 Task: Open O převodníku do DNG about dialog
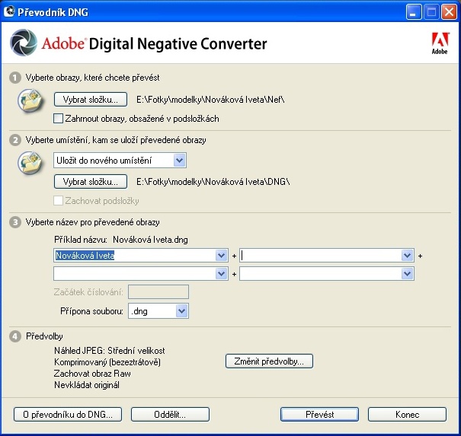pos(67,414)
